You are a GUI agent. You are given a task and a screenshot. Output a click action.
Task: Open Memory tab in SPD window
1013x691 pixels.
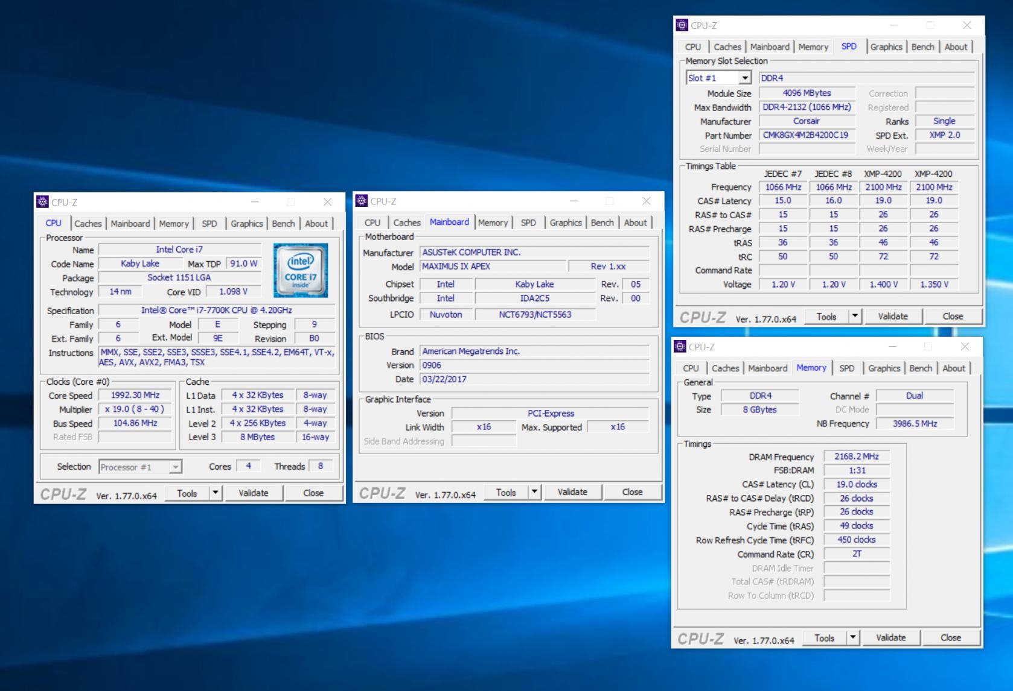pos(813,46)
